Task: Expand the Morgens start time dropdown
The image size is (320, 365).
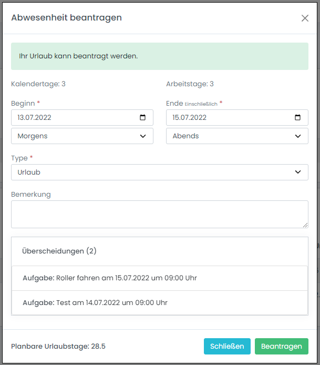Action: click(x=82, y=136)
